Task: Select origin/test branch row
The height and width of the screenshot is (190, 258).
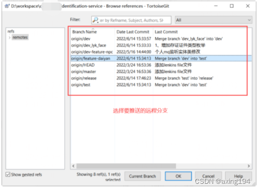Action: (x=161, y=85)
